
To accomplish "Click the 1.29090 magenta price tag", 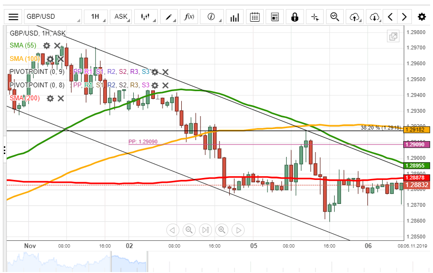I will (x=417, y=144).
